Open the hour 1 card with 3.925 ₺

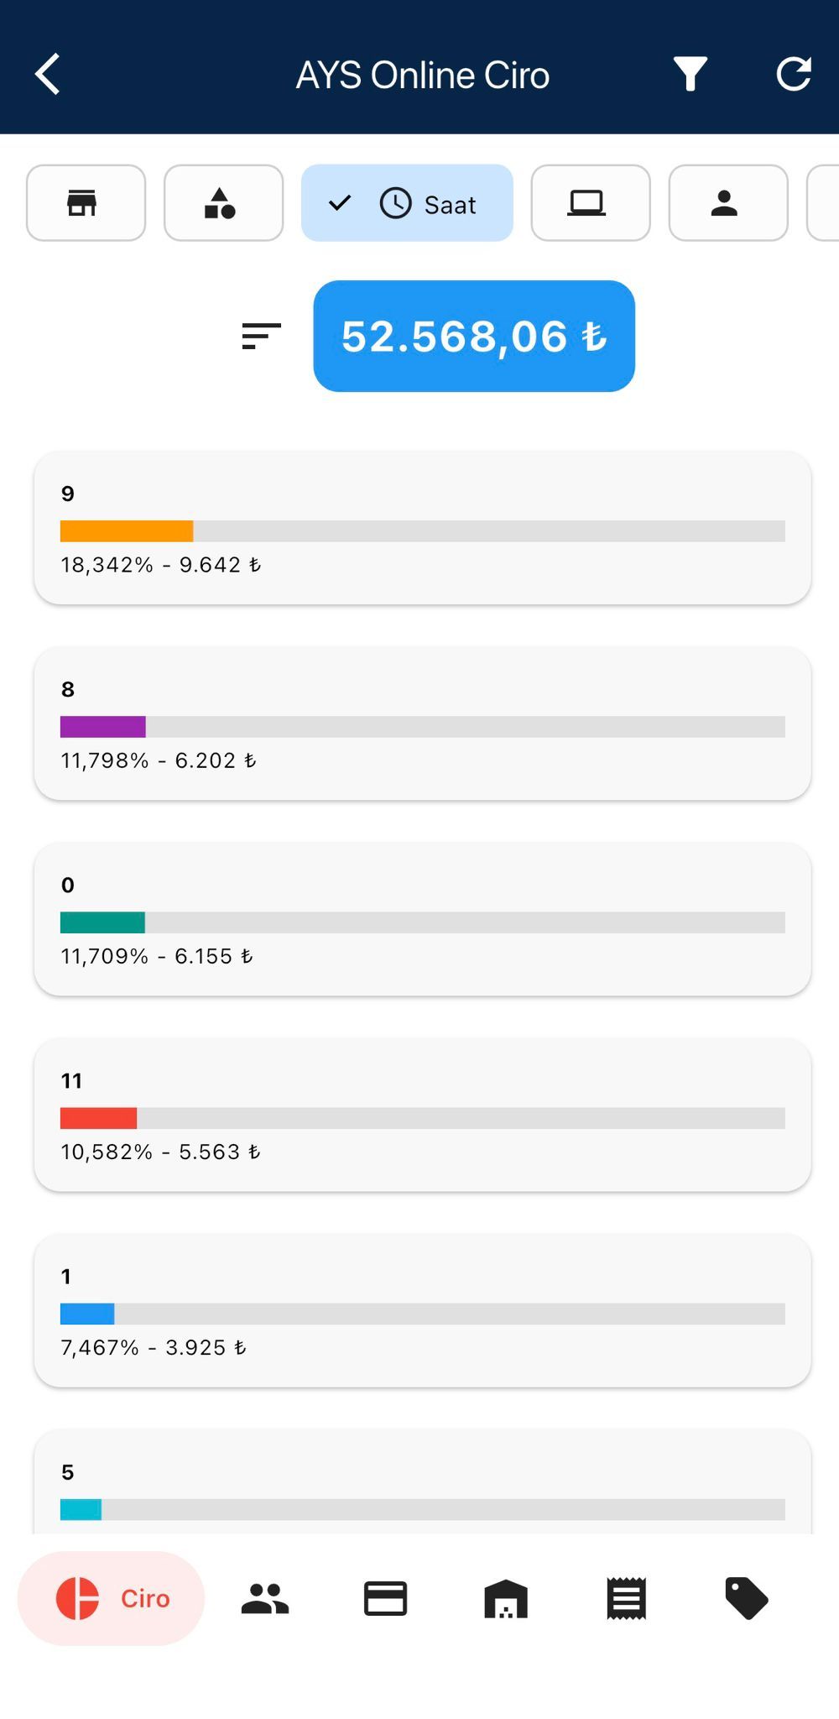click(x=422, y=1310)
